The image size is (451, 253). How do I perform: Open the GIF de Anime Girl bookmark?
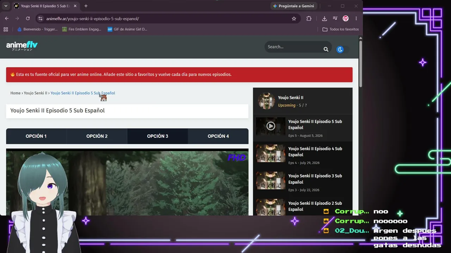pos(128,29)
